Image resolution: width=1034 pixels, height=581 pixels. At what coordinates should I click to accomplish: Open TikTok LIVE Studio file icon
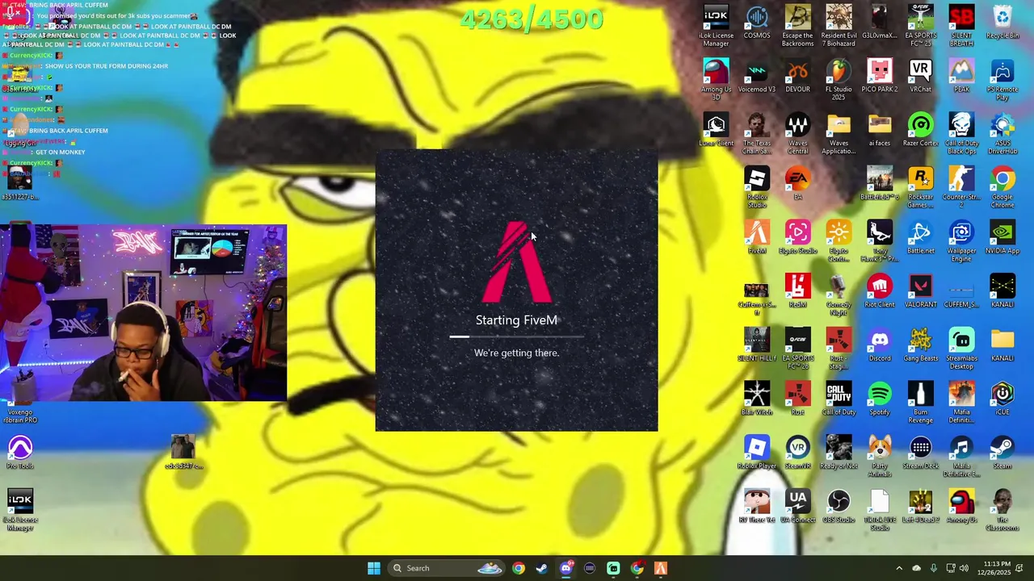(880, 510)
